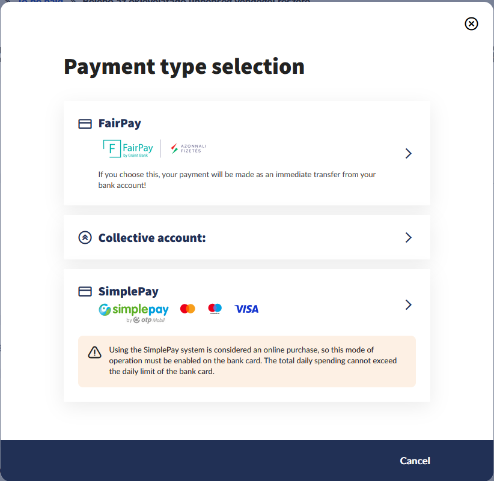Open SimplePay using its right chevron
Viewport: 494px width, 481px height.
[409, 304]
